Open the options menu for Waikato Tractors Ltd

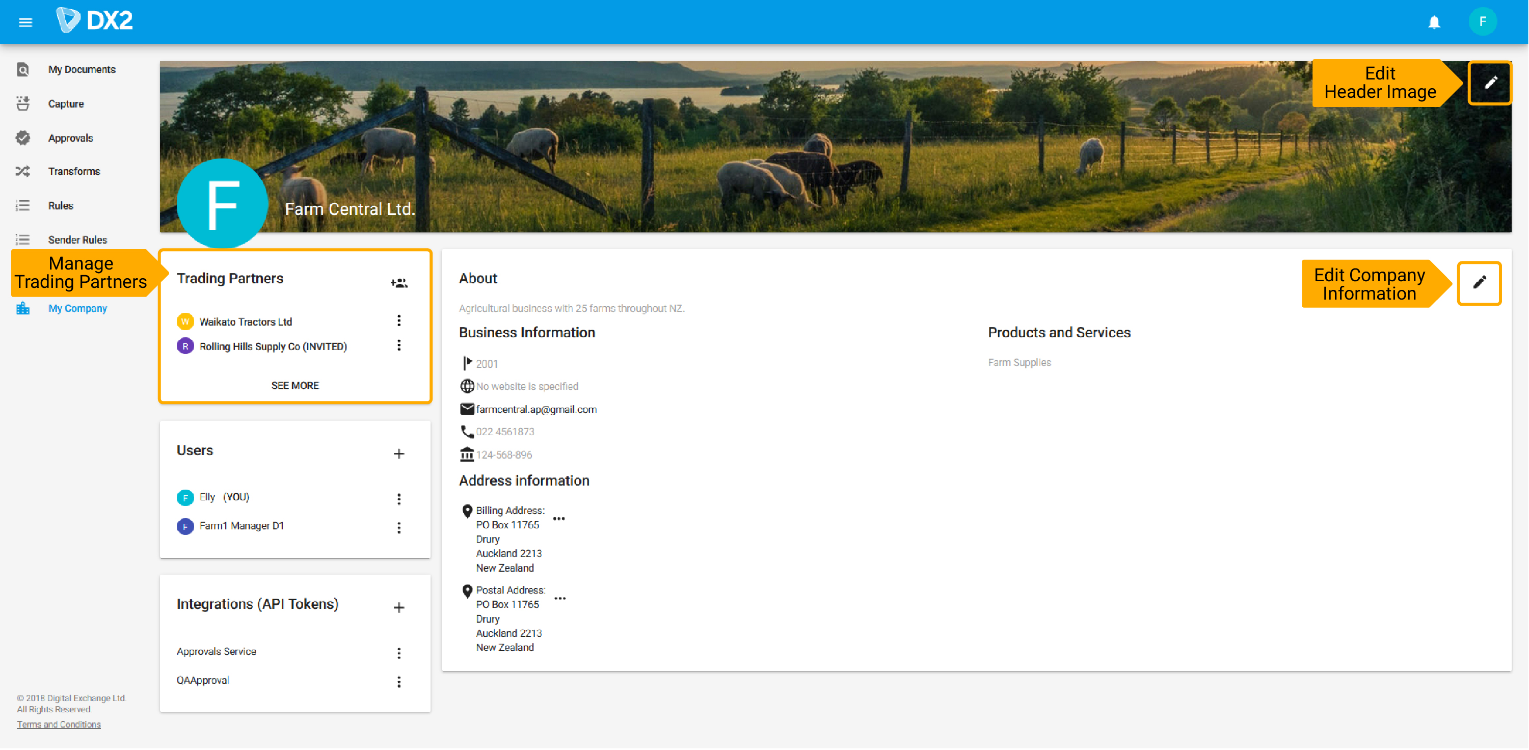coord(399,321)
